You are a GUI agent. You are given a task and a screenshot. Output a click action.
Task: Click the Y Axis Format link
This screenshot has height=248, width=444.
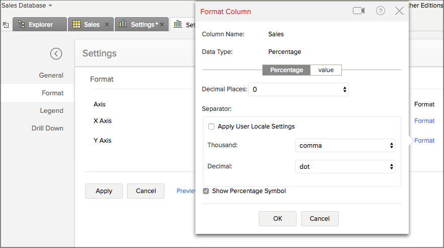tap(424, 141)
